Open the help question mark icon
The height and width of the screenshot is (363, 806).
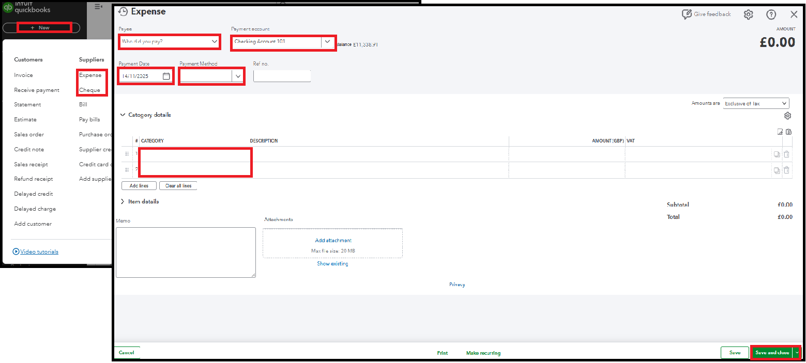coord(771,14)
